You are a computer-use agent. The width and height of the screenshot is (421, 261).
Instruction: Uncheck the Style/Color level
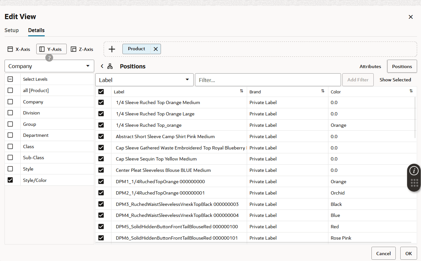(x=10, y=180)
